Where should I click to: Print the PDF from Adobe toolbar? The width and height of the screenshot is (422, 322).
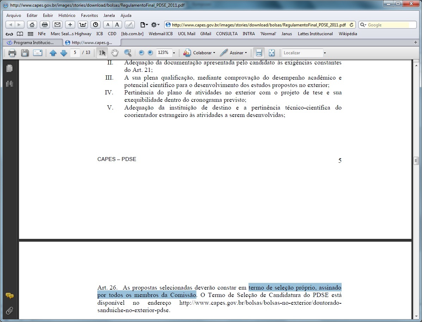[12, 53]
